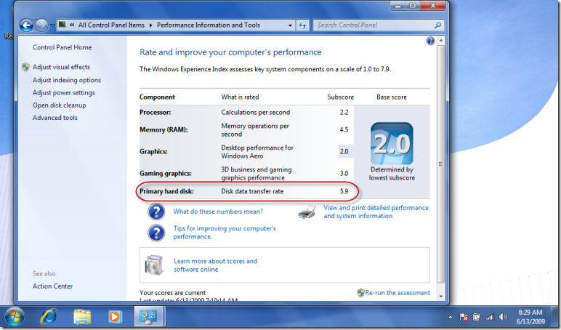
Task: Click question icon beside Tips for improving performance
Action: 156,233
